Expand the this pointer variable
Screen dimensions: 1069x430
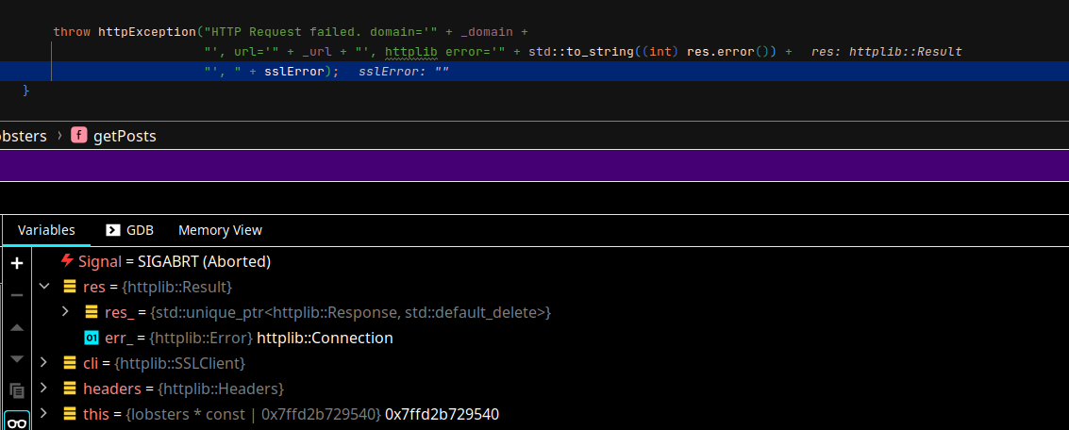(43, 414)
